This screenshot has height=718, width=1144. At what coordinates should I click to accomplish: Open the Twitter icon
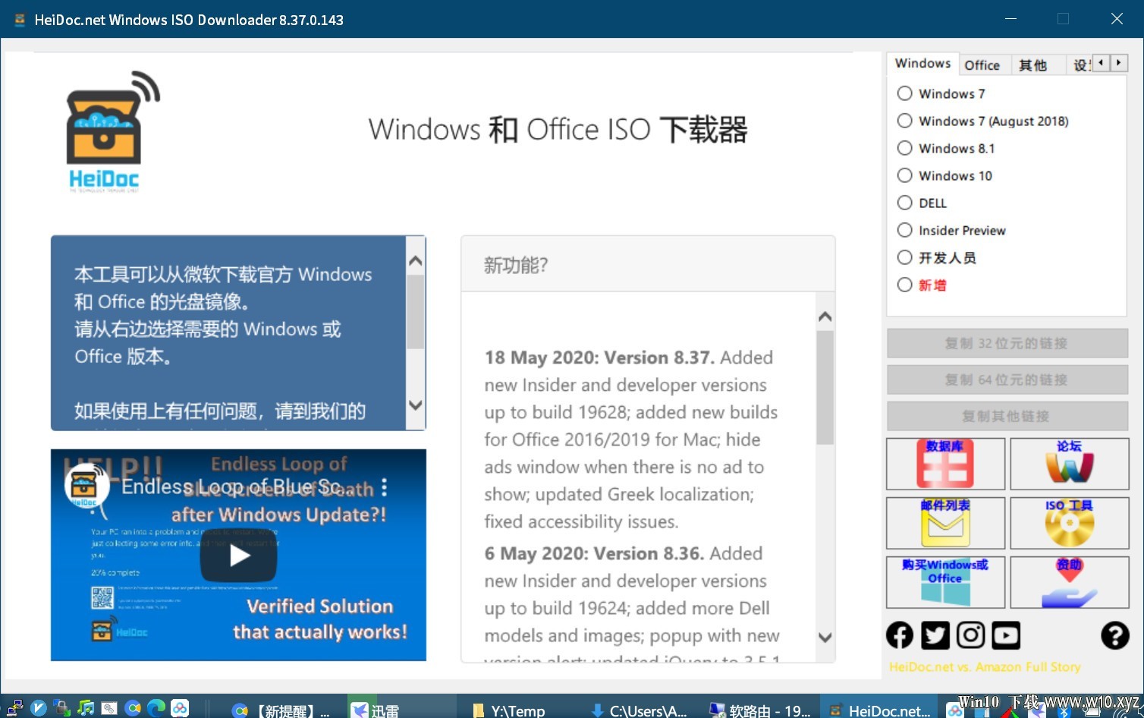pyautogui.click(x=935, y=635)
